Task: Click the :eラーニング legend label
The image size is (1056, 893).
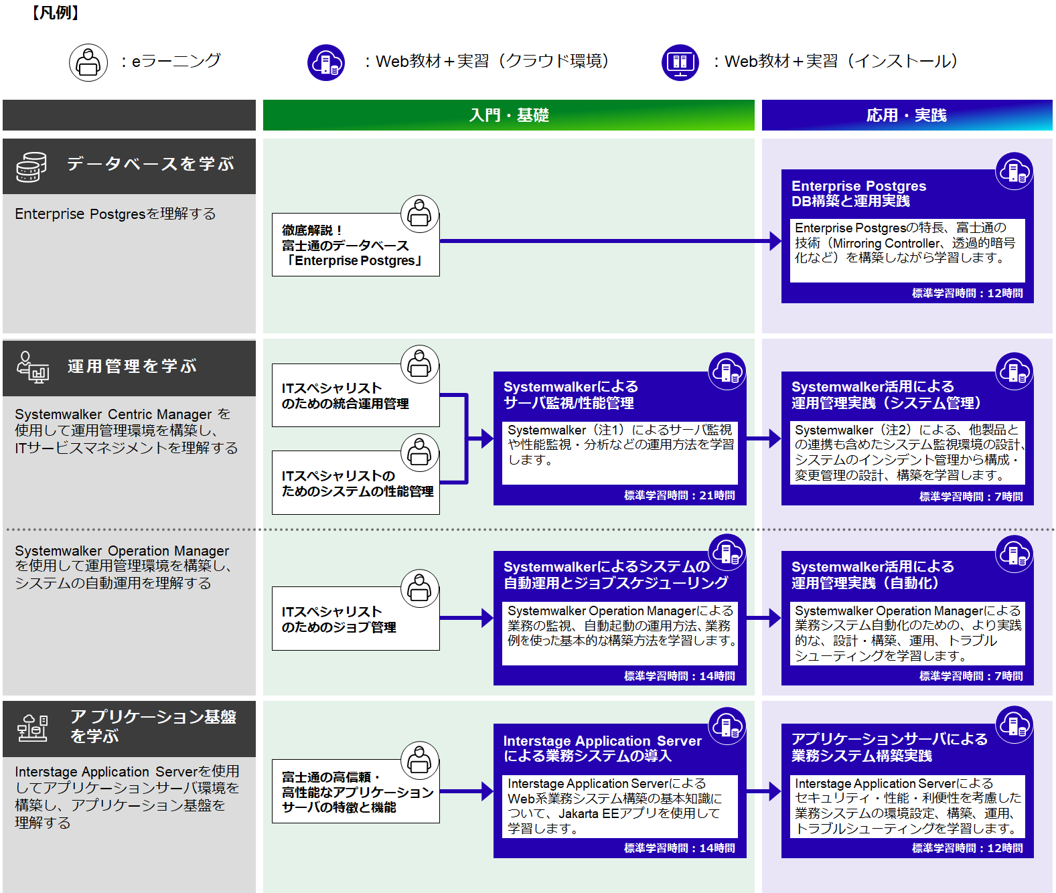Action: click(171, 61)
